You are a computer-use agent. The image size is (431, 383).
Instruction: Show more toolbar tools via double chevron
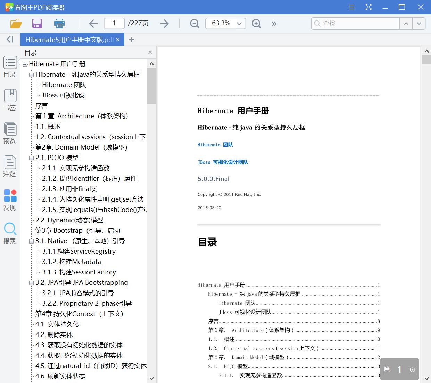274,24
